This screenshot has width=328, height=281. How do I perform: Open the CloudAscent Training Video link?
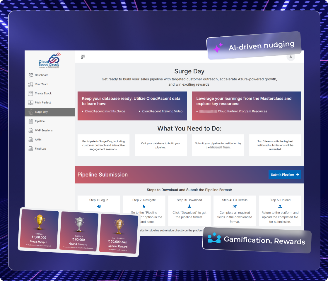(x=162, y=111)
